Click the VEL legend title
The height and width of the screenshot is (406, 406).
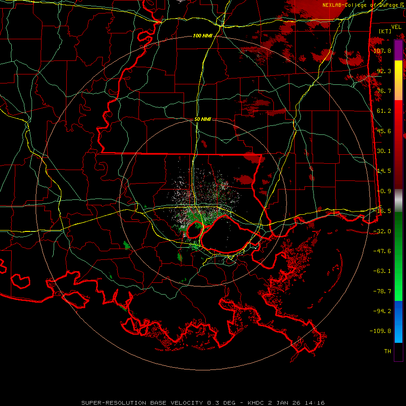coord(396,27)
